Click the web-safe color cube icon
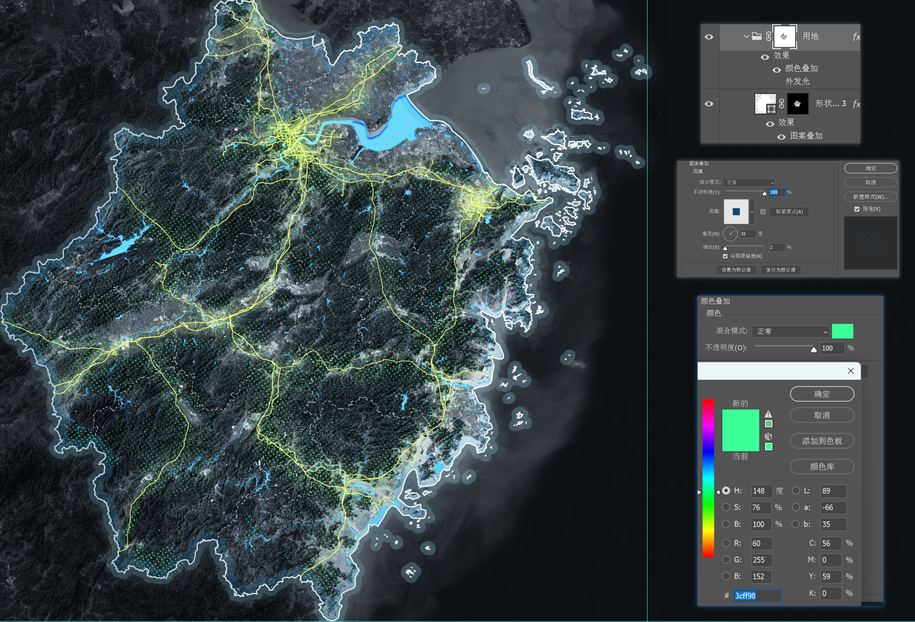This screenshot has height=622, width=915. [x=768, y=436]
